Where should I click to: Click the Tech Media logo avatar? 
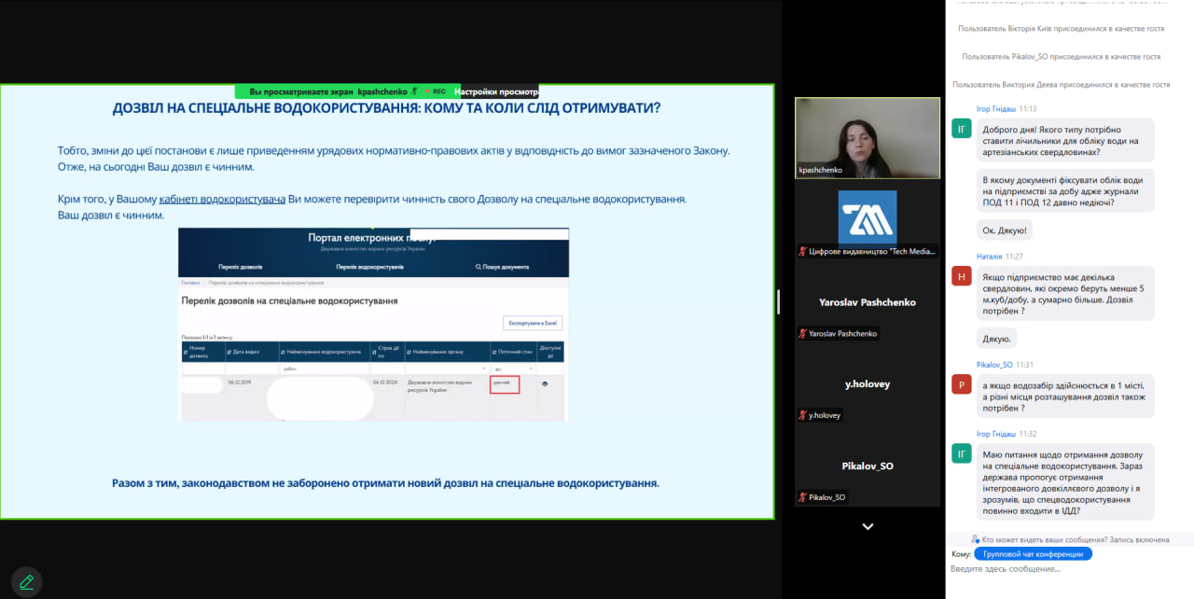tap(867, 216)
